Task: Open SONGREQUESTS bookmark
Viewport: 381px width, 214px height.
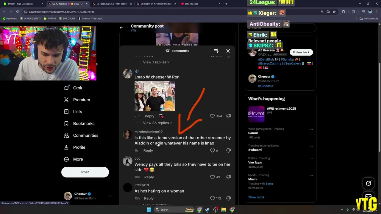Action: [x=30, y=18]
